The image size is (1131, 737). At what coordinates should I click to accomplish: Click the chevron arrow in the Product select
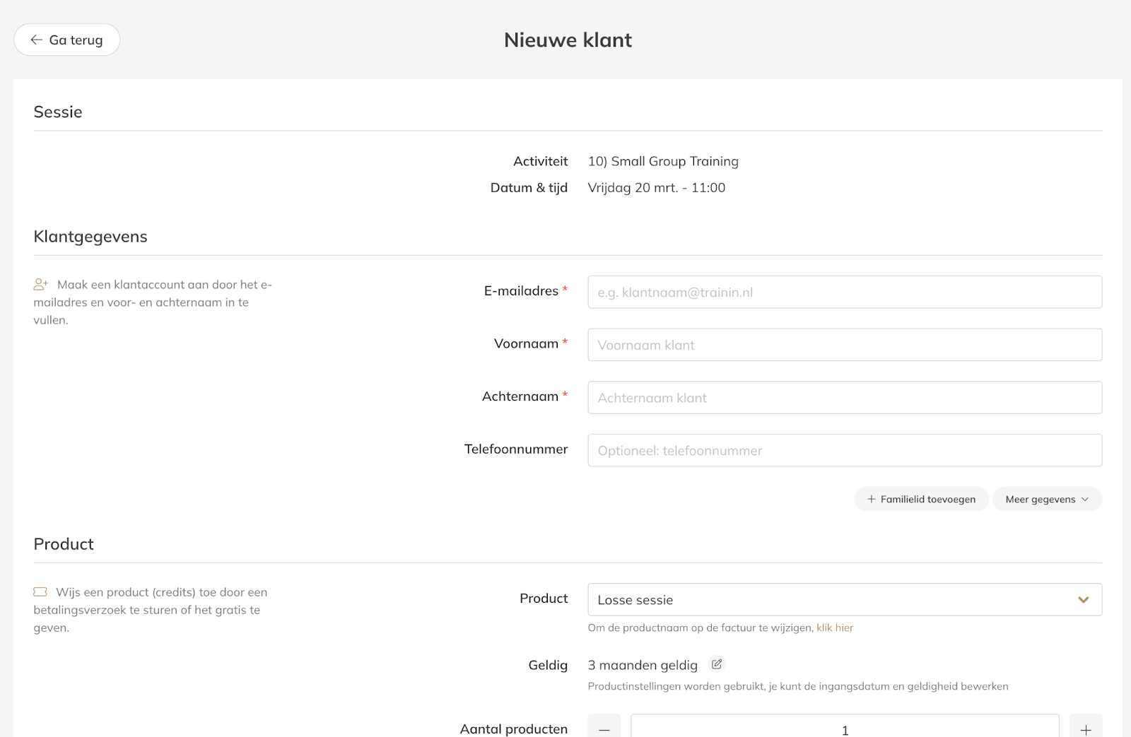point(1083,600)
